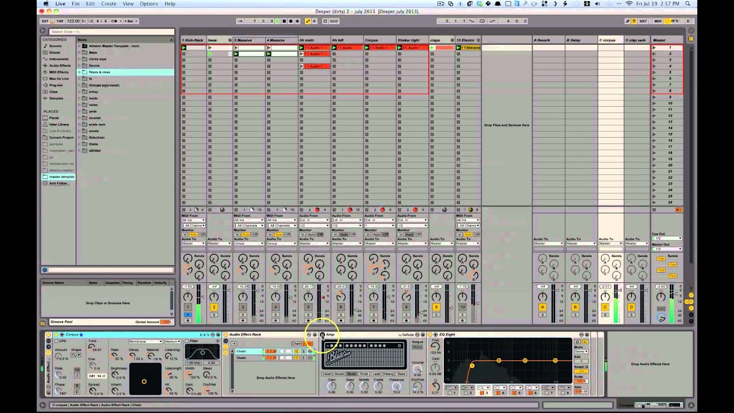The width and height of the screenshot is (734, 413).
Task: Click transport play button
Action: pos(278,21)
